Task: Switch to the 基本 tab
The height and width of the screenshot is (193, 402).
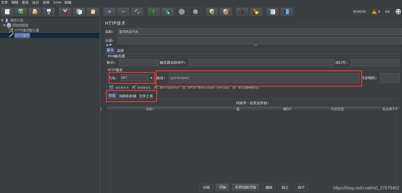Action: point(110,50)
